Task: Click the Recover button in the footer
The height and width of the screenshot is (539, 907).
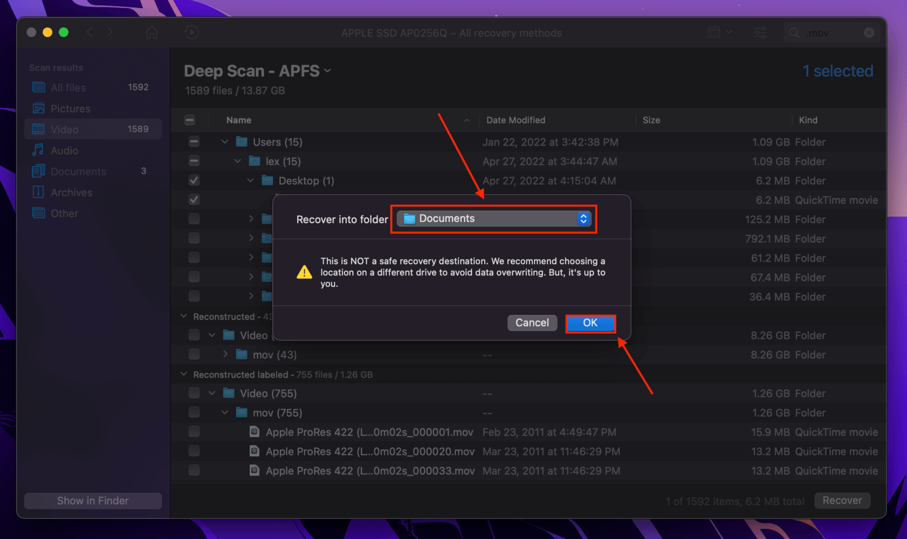Action: point(842,500)
